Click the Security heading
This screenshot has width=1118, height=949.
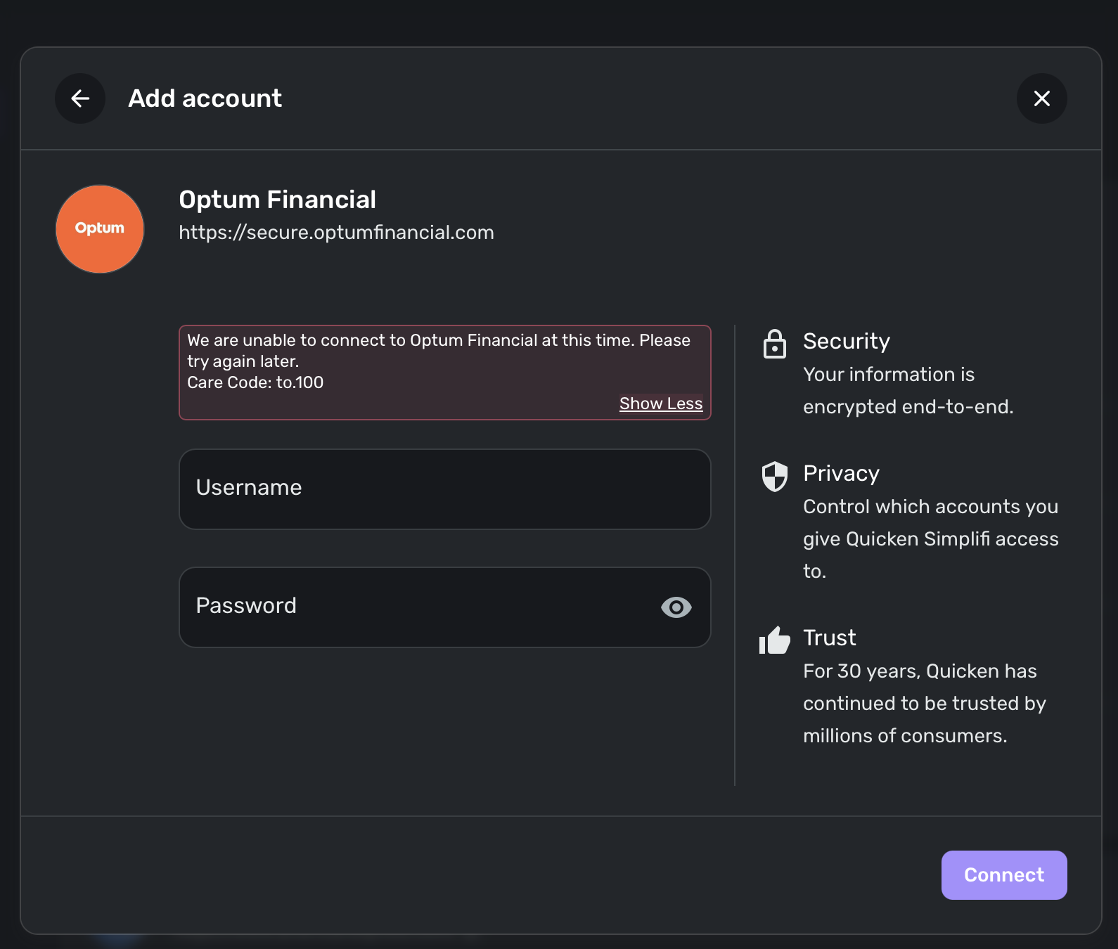click(x=846, y=341)
